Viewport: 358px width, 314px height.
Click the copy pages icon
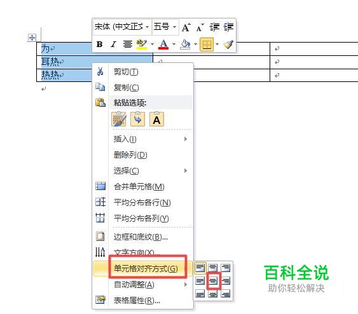(100, 87)
